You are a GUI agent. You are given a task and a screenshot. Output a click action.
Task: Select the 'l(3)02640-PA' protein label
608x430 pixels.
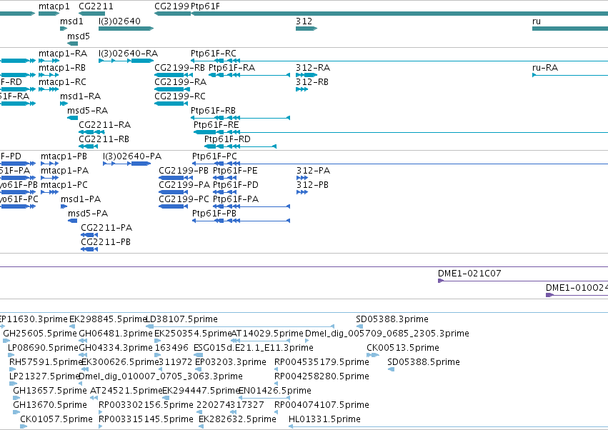coord(132,156)
